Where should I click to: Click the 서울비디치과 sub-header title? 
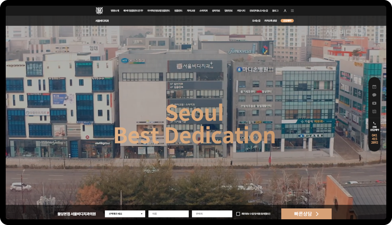102,21
